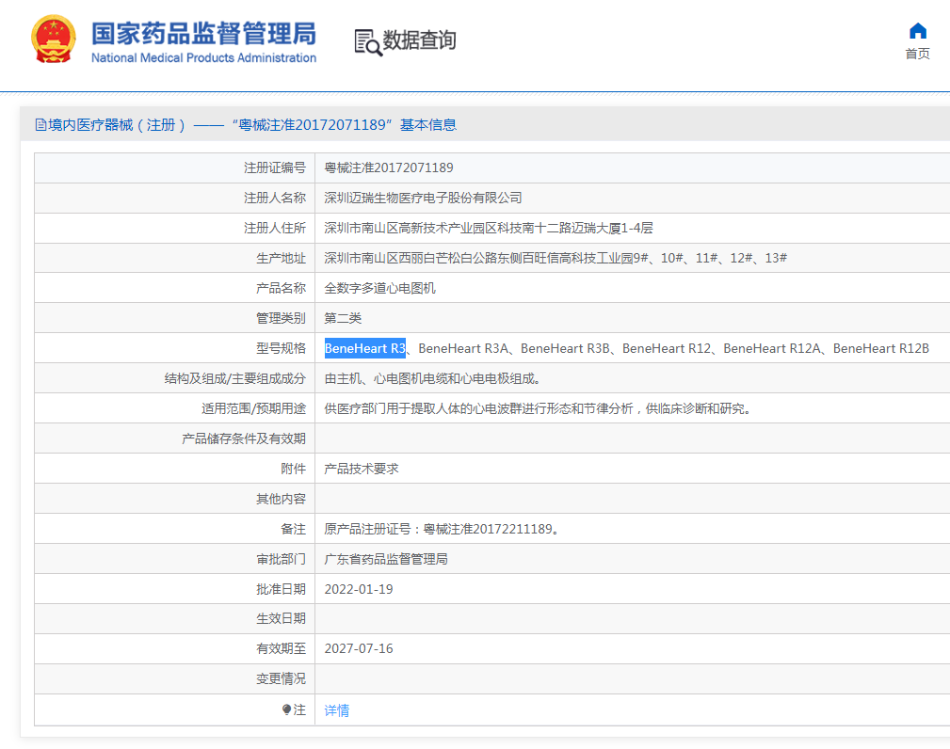Click approval date 2022-01-19
Screen dimensions: 950x749
[x=359, y=589]
